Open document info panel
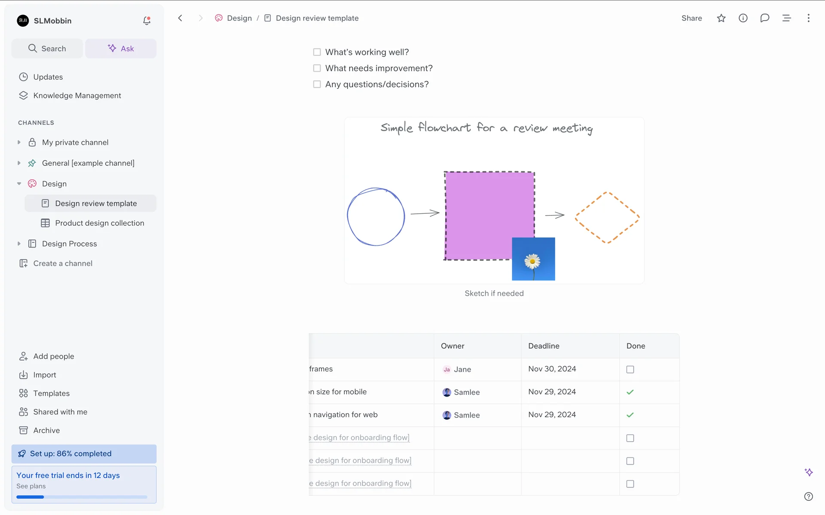Image resolution: width=825 pixels, height=515 pixels. pyautogui.click(x=743, y=18)
